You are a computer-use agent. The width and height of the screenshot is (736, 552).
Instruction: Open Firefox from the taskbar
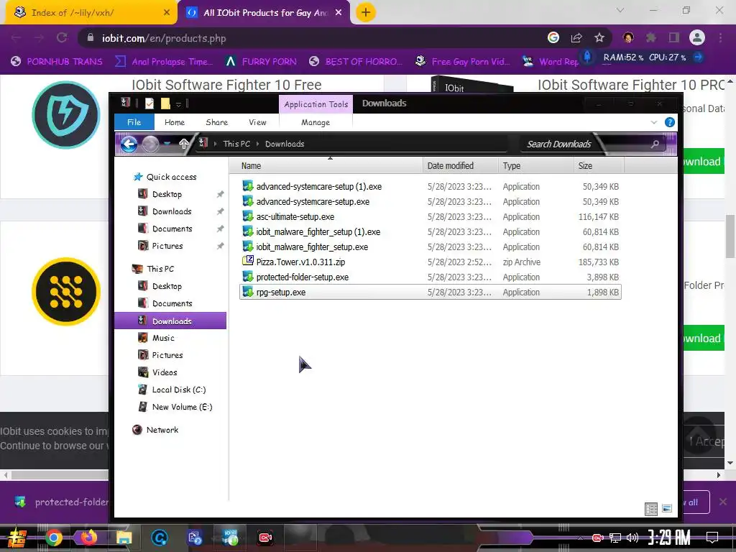point(88,537)
